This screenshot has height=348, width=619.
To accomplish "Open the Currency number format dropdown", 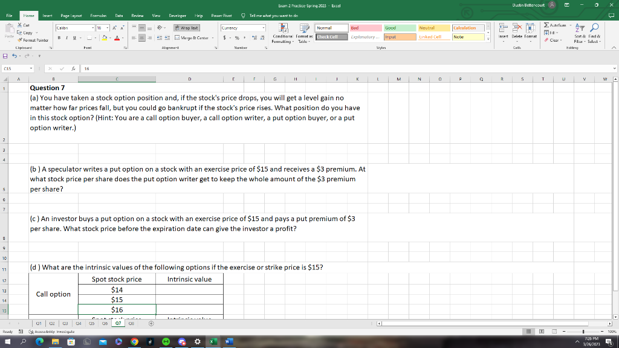I will [x=264, y=28].
